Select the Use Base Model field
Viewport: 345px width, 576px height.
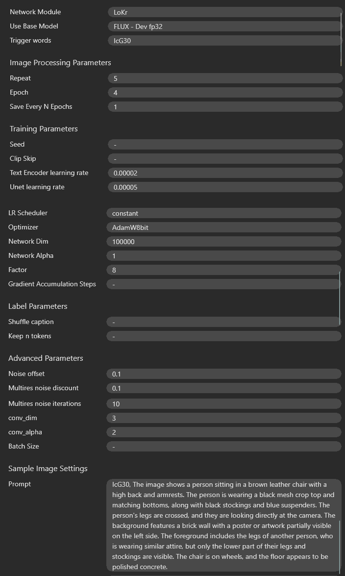[x=225, y=26]
